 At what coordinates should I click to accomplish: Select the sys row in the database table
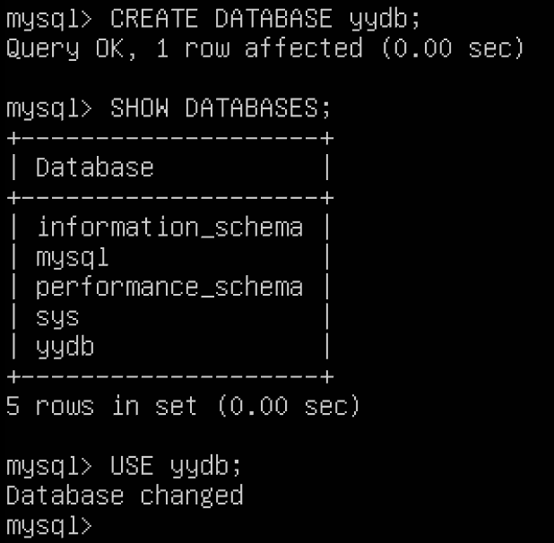[x=57, y=317]
